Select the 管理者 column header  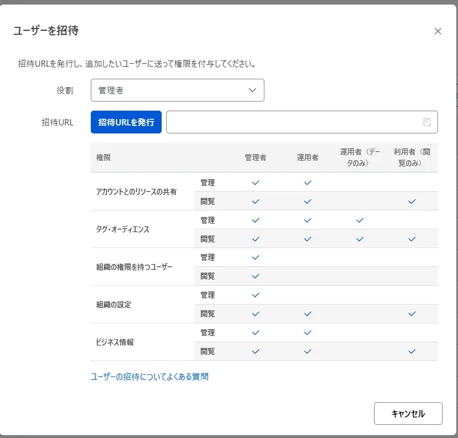pos(255,157)
